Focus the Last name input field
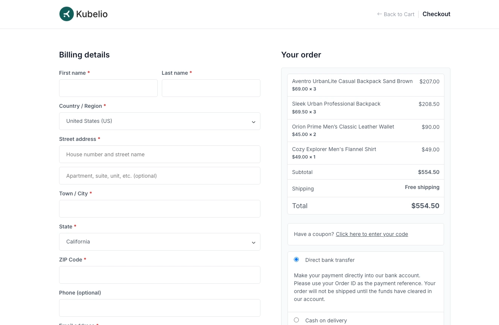This screenshot has height=325, width=499. tap(211, 88)
